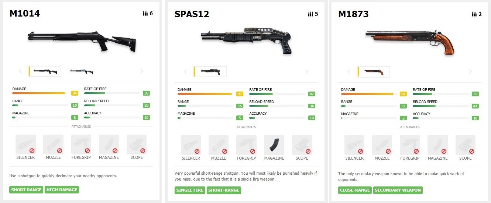Click the M1873 Scope attachment slot
This screenshot has height=203, width=491.
[x=465, y=145]
